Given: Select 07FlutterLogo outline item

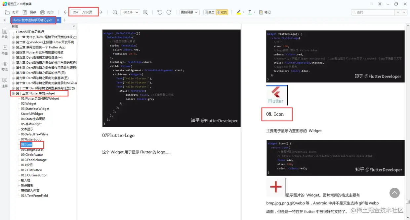Looking at the screenshot, I should tap(31, 139).
